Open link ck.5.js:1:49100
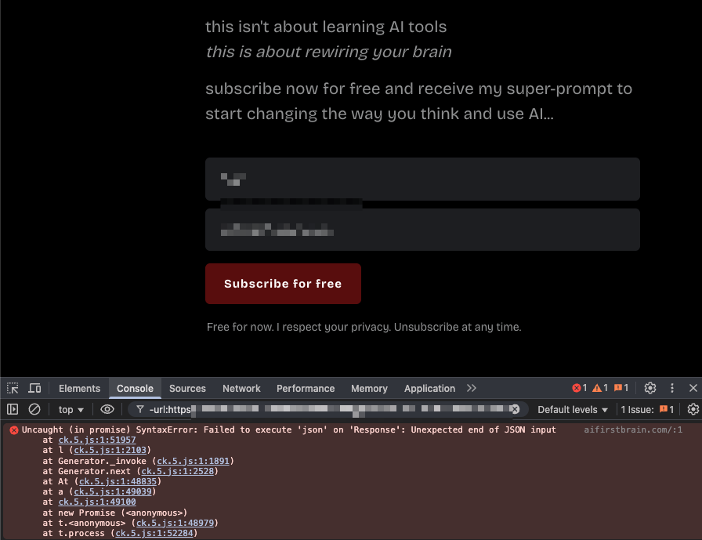The width and height of the screenshot is (702, 540). pyautogui.click(x=96, y=502)
